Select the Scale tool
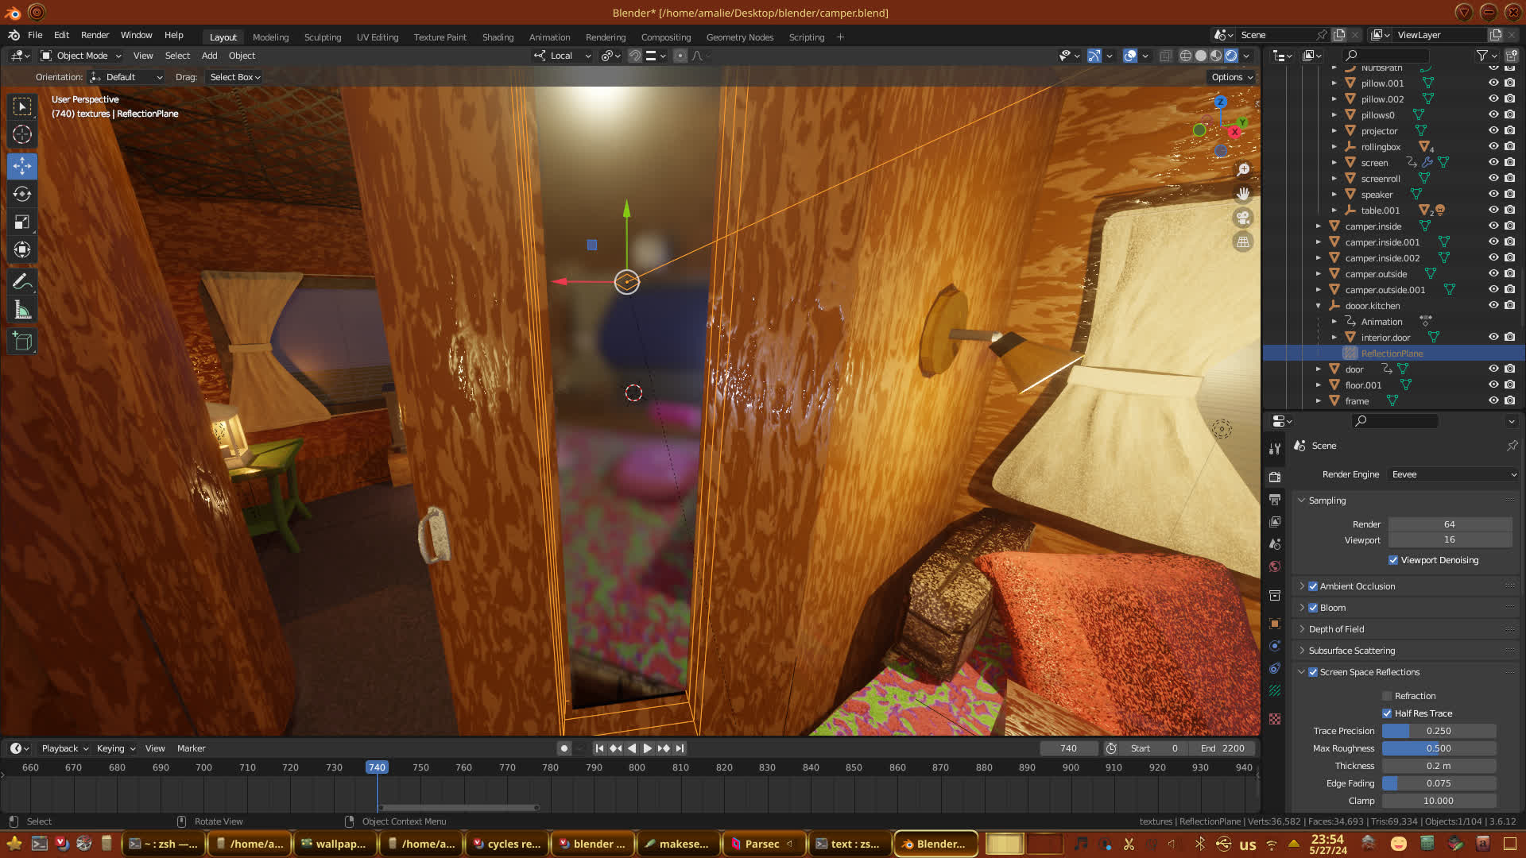The image size is (1526, 858). click(22, 222)
